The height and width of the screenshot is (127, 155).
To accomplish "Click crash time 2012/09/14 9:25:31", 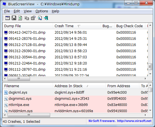I will [71, 38].
